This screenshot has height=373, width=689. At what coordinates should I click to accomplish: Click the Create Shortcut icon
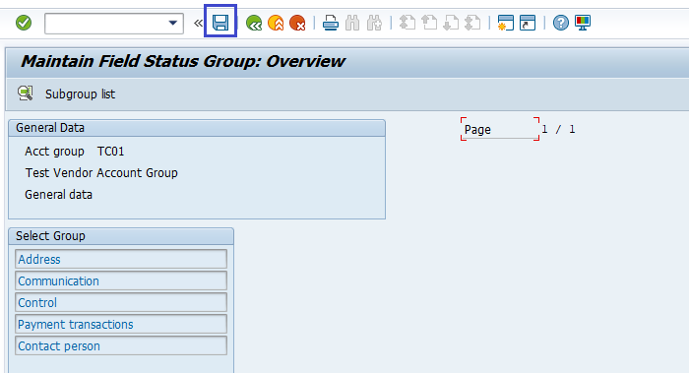click(528, 23)
